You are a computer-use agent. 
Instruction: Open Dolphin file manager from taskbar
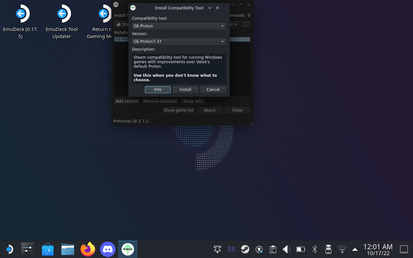pyautogui.click(x=68, y=249)
